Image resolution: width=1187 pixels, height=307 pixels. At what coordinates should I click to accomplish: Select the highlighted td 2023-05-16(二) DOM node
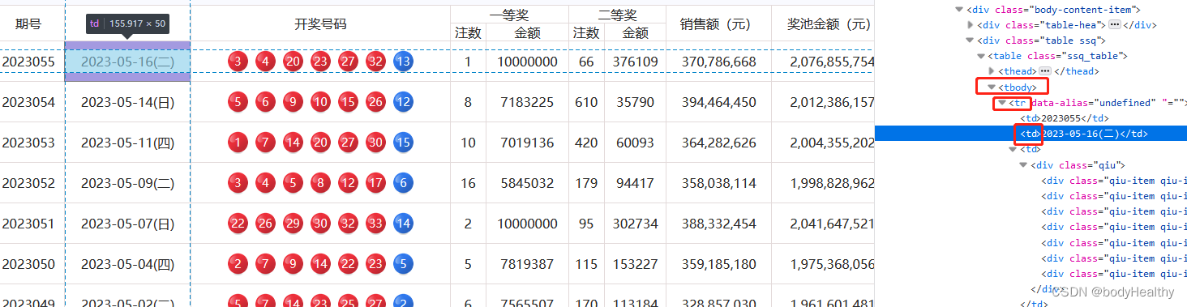click(x=1083, y=134)
